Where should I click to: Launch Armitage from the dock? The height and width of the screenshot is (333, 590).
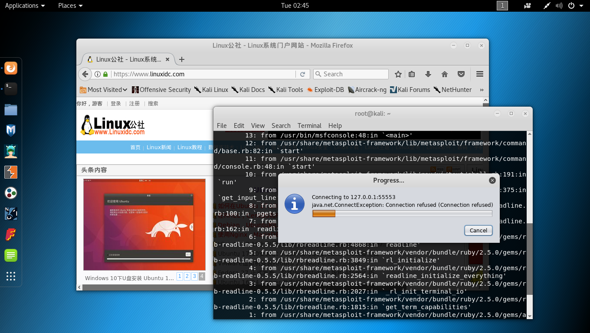11,151
